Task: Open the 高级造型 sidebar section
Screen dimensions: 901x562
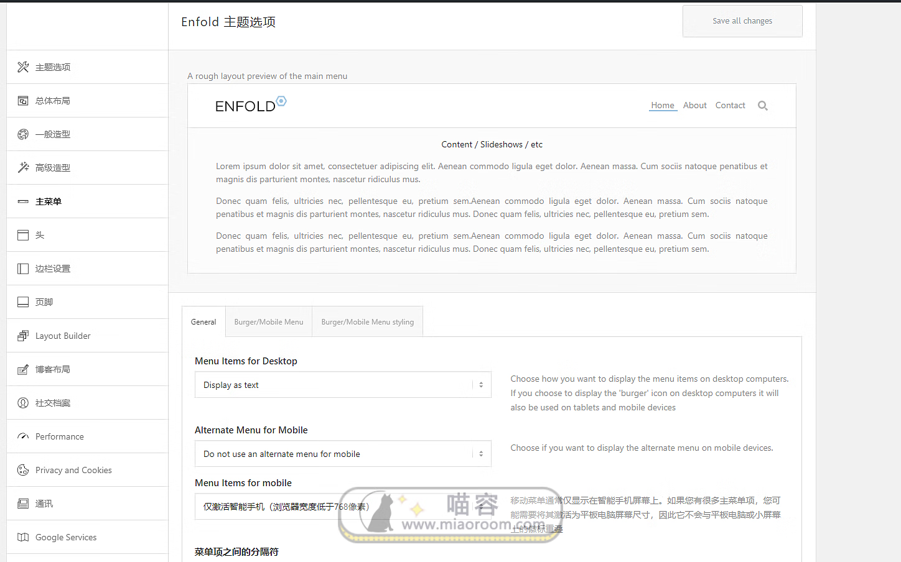Action: tap(87, 168)
